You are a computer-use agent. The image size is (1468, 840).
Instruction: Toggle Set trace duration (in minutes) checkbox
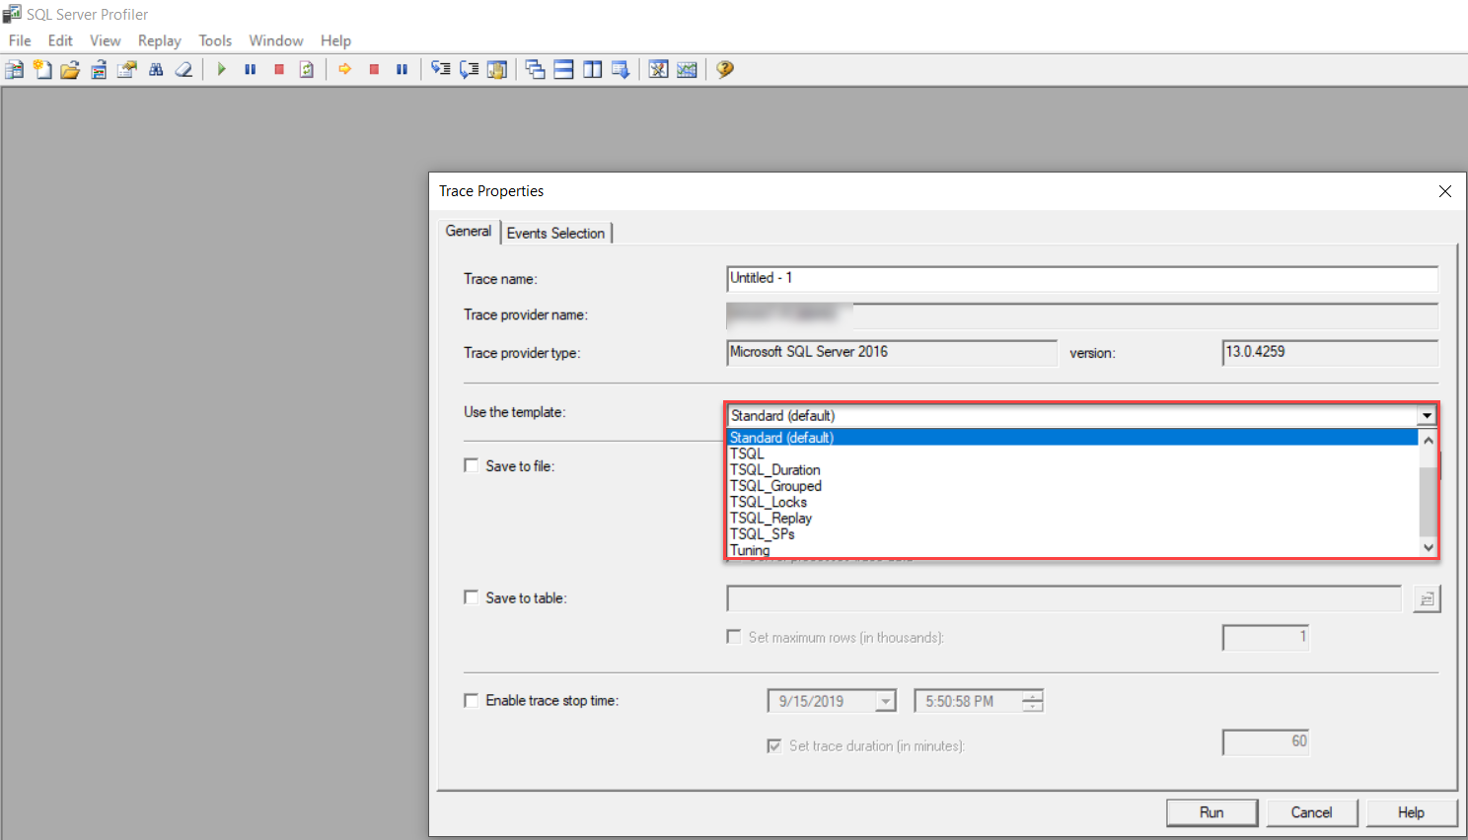[x=774, y=745]
